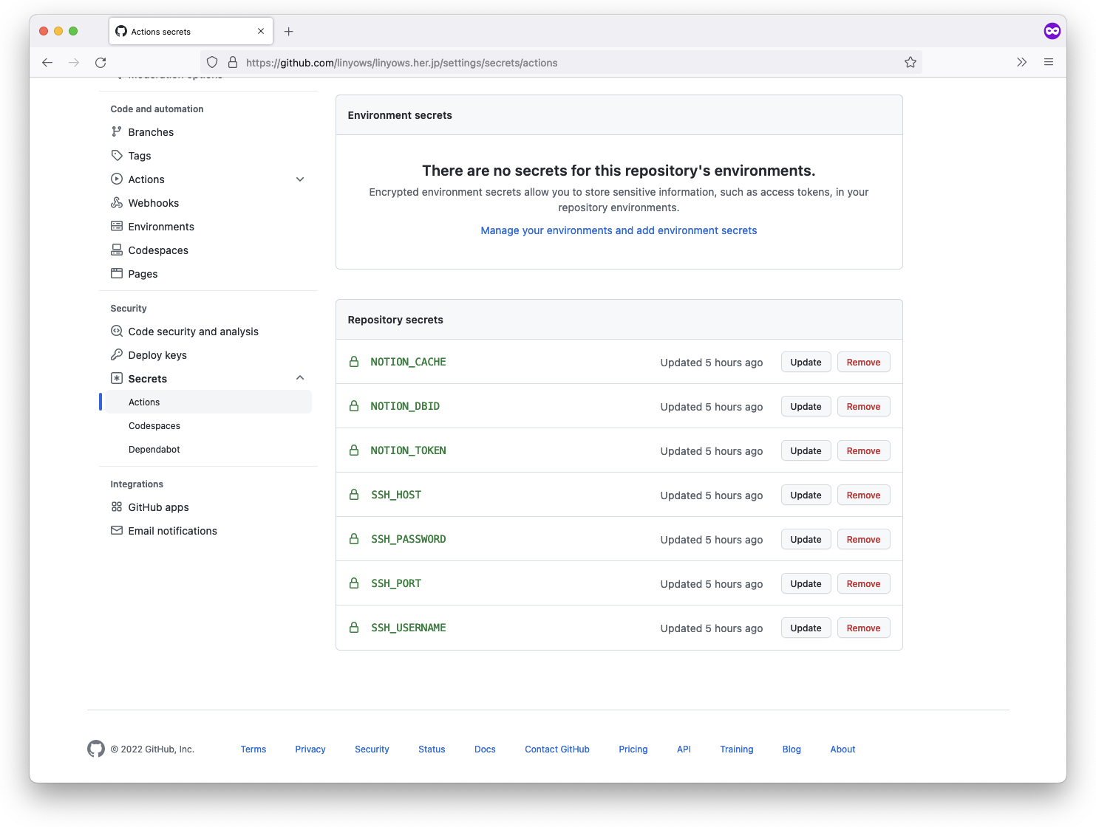This screenshot has height=827, width=1096.
Task: Click the Branches icon in sidebar
Action: 117,131
